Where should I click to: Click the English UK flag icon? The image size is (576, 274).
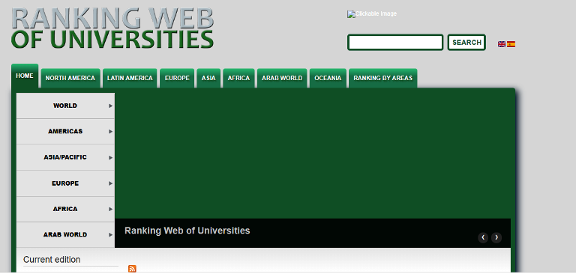502,44
